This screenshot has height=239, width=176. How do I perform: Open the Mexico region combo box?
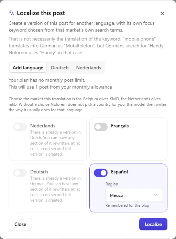coord(134,195)
